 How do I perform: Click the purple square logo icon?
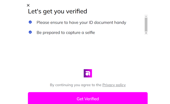[88, 73]
